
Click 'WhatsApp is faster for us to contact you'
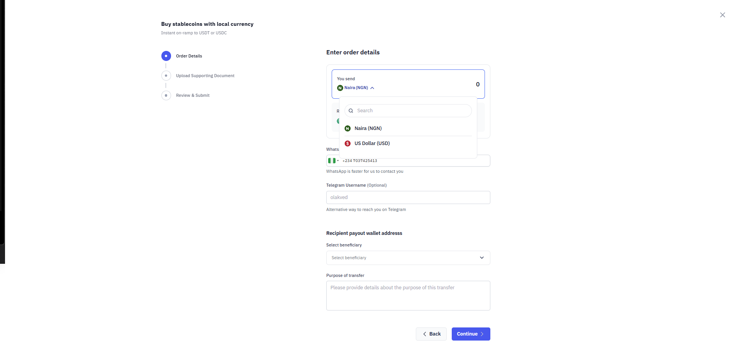point(365,171)
